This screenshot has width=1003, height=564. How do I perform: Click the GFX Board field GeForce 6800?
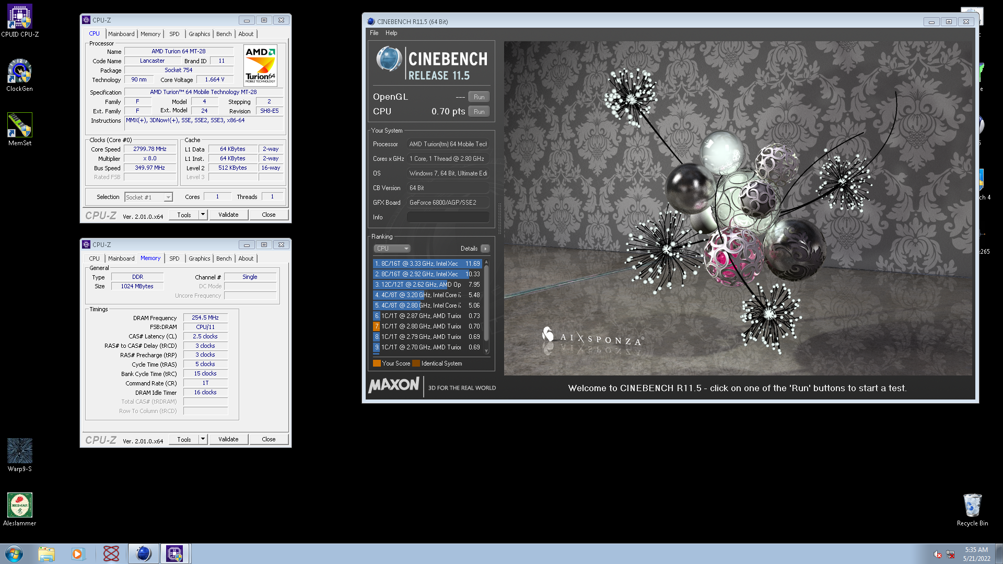(x=448, y=203)
